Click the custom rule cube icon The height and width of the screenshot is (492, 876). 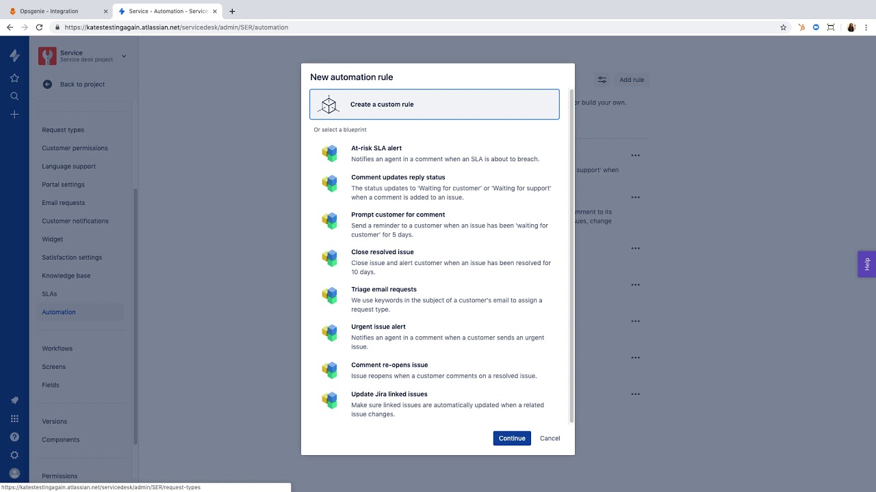point(329,105)
